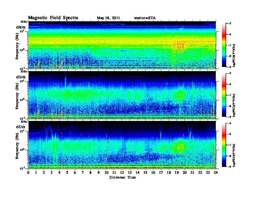Click the 'dZ/dt' panel label
The image size is (257, 198).
click(21, 127)
